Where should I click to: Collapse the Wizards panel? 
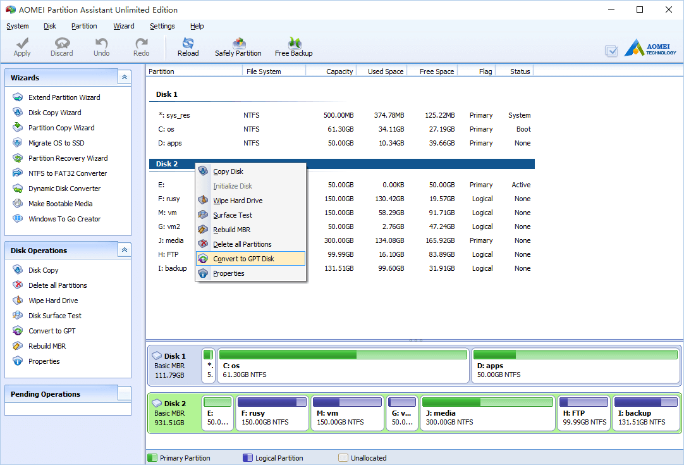point(124,77)
